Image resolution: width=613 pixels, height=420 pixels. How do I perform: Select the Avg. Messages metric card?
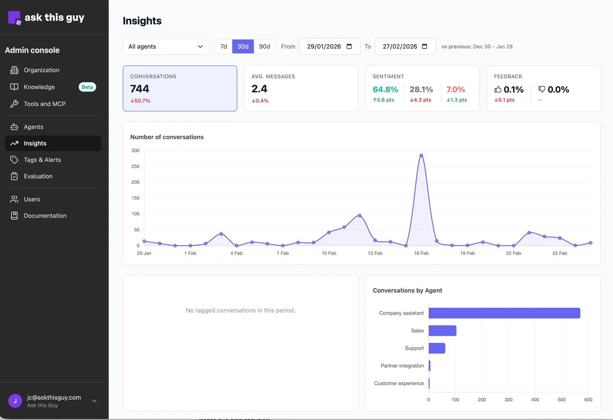(301, 88)
